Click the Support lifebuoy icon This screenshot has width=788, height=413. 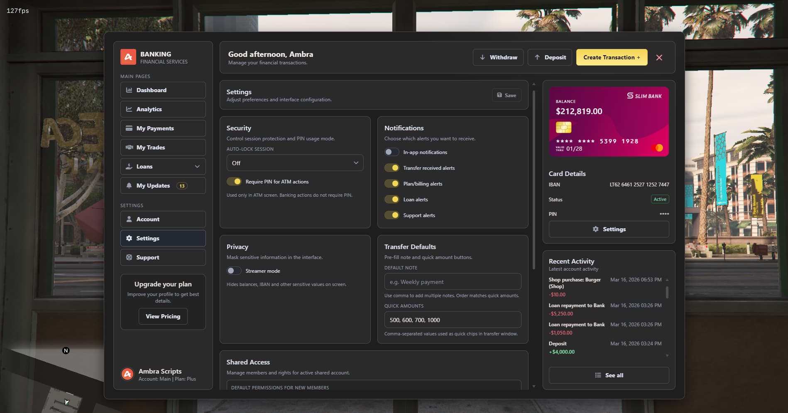click(129, 257)
